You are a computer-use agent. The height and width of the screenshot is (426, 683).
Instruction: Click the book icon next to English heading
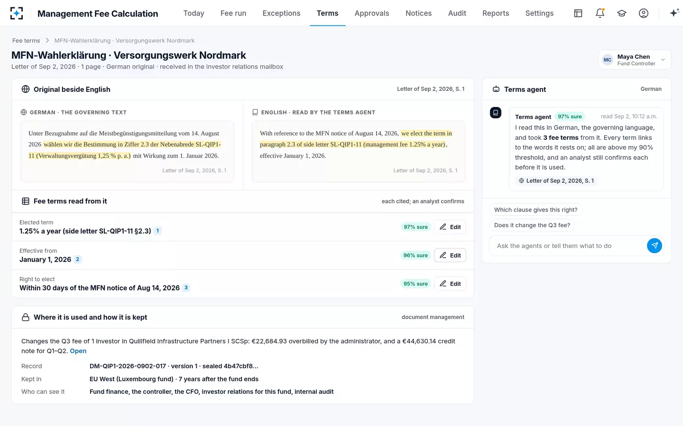[x=255, y=113]
